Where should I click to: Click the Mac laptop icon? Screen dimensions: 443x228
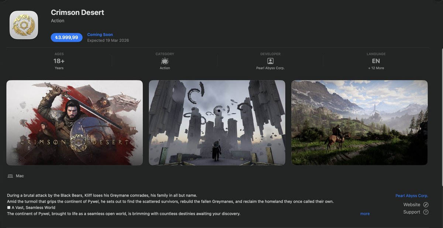[10, 176]
